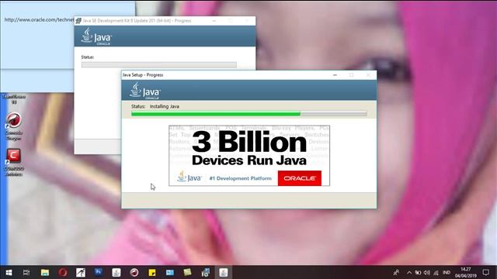
Task: Click the '#1 Development Platform' text
Action: click(240, 178)
